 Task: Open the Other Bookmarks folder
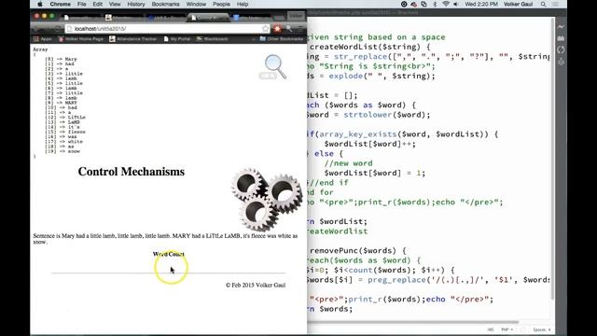point(282,39)
